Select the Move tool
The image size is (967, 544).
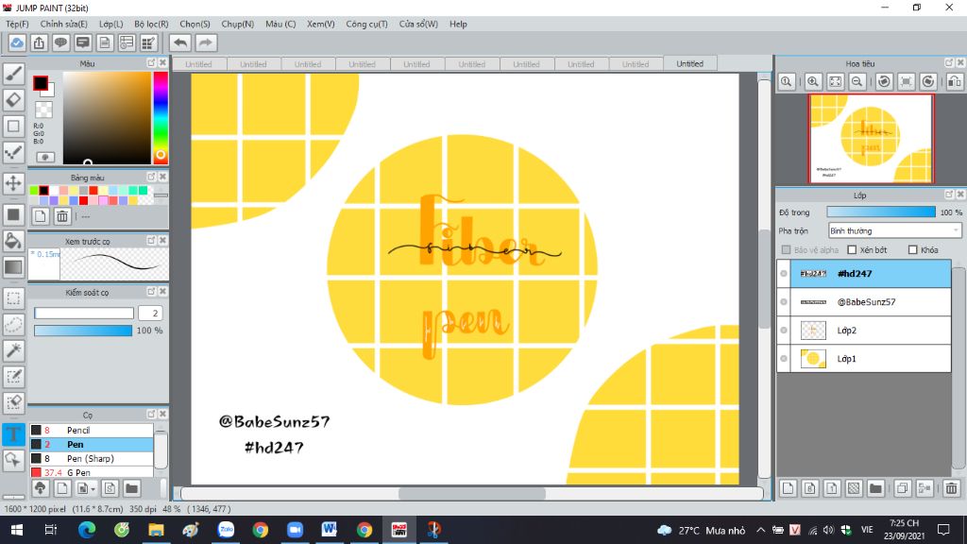[13, 183]
